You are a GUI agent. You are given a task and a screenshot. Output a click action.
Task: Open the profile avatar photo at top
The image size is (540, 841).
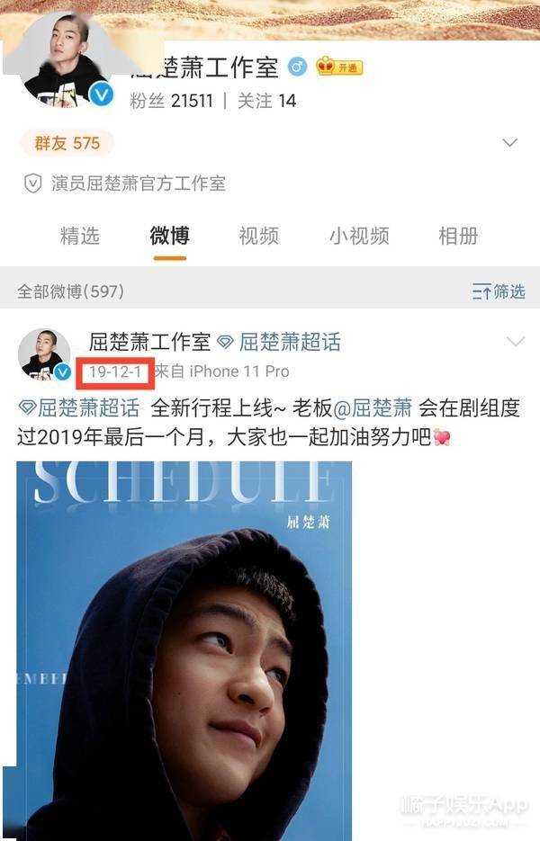pyautogui.click(x=63, y=58)
